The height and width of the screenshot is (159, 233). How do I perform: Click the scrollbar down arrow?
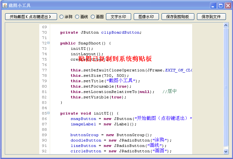(x=226, y=151)
